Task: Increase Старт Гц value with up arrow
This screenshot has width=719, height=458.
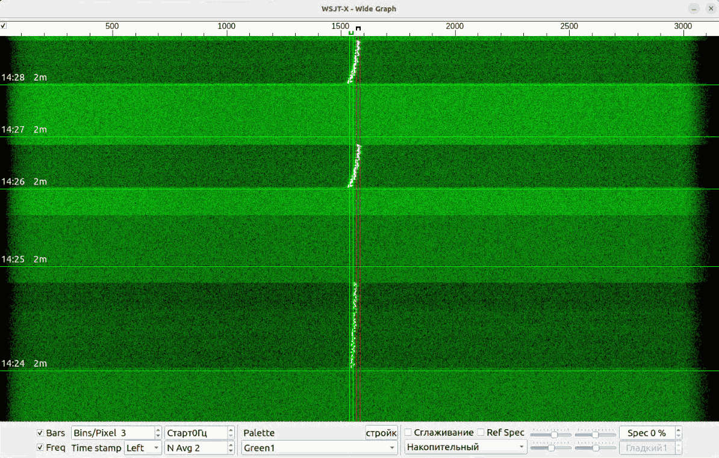Action: click(231, 430)
